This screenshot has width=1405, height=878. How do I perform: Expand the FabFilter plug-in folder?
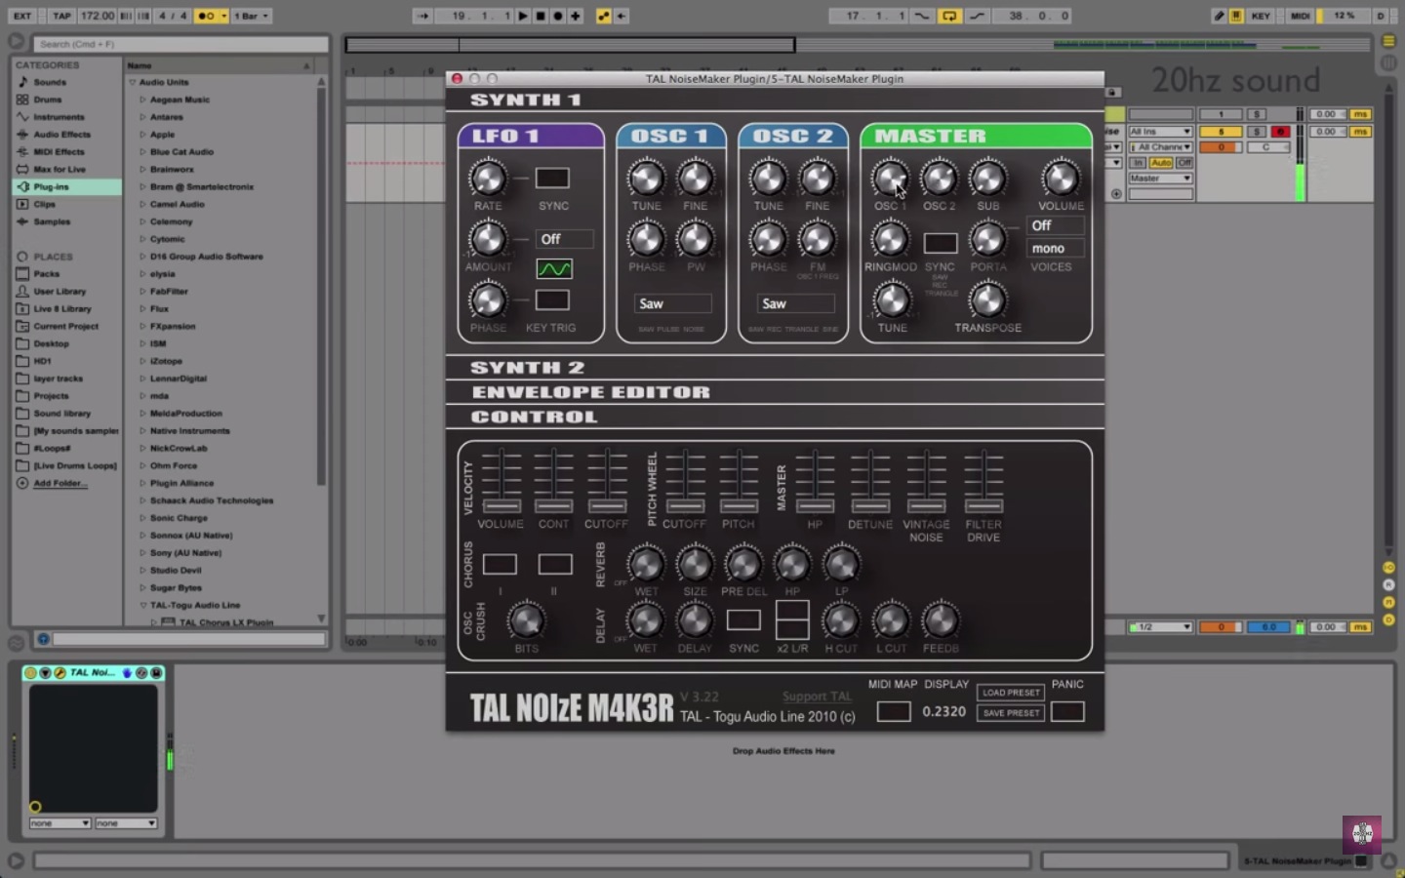pos(142,291)
